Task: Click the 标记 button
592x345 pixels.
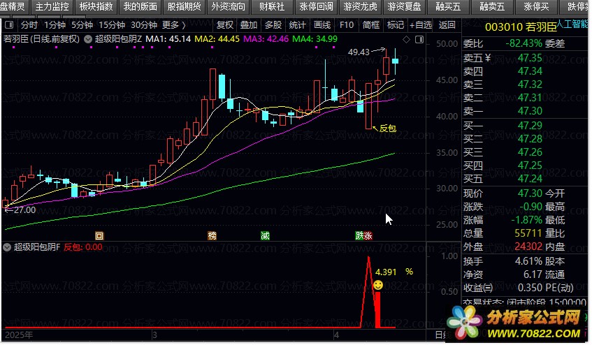Action: pyautogui.click(x=396, y=25)
